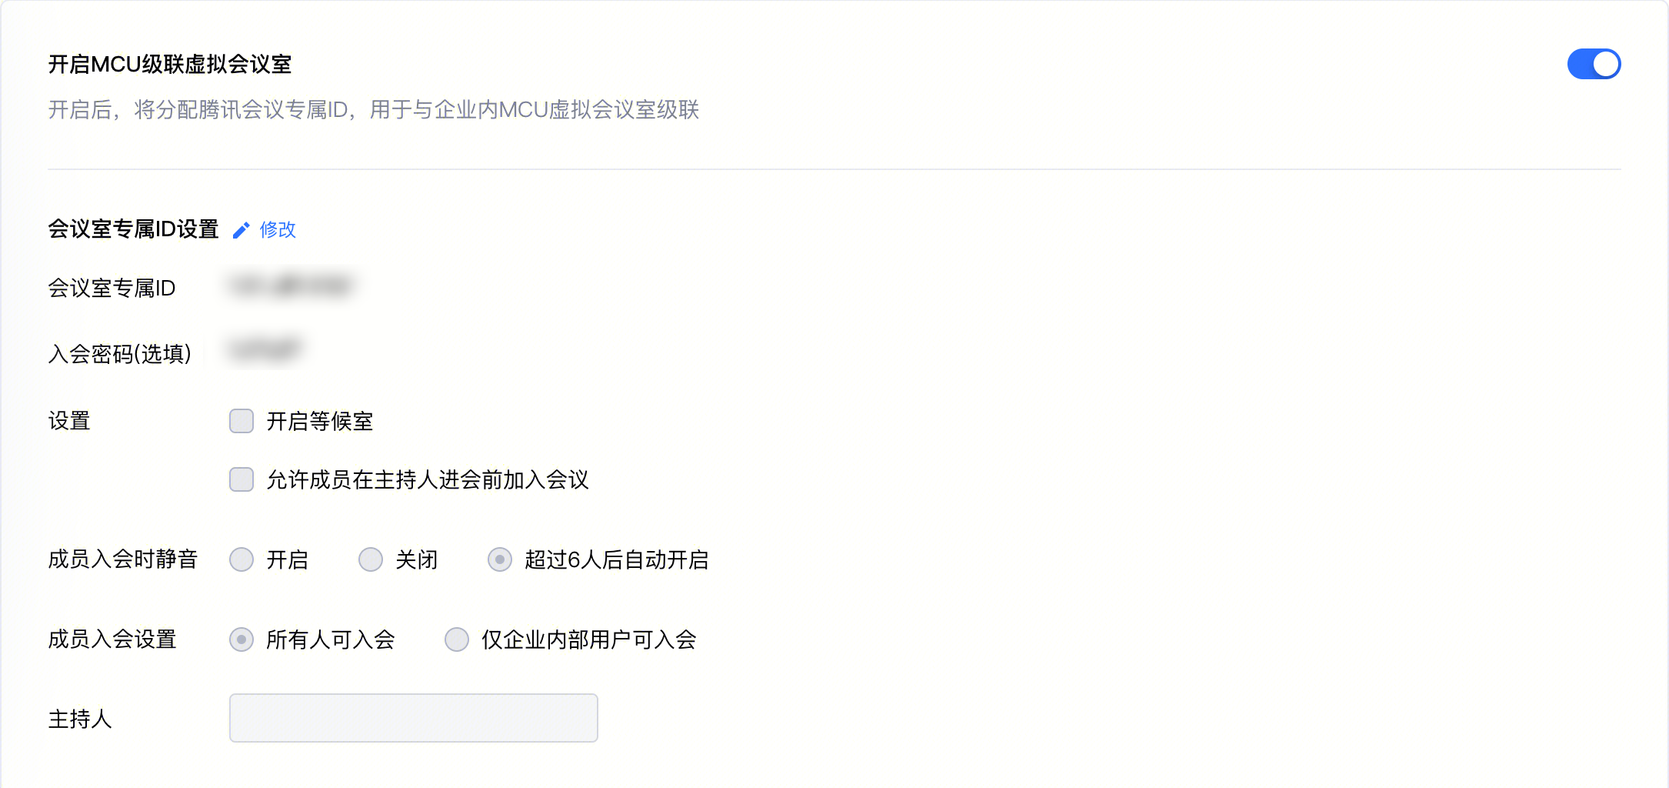Viewport: 1669px width, 788px height.
Task: Open the 修改 link for room ID settings
Action: coord(278,229)
